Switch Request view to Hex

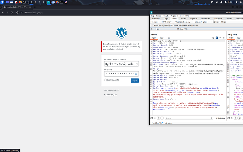pos(168,38)
